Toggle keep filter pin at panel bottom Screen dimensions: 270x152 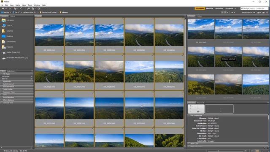pos(2,148)
